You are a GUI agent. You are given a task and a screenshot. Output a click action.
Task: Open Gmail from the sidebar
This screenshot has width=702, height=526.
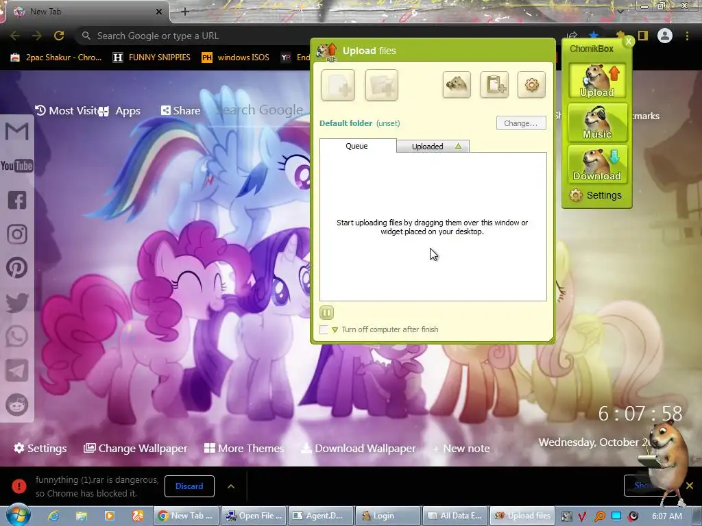point(17,131)
